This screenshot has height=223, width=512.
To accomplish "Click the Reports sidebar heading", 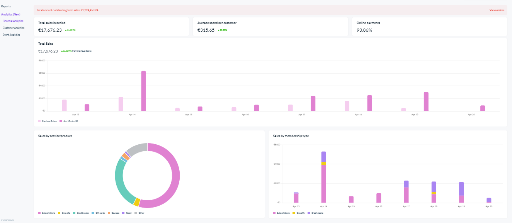I will coord(6,6).
